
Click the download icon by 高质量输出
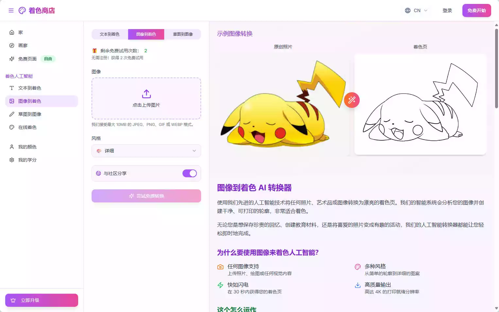358,285
